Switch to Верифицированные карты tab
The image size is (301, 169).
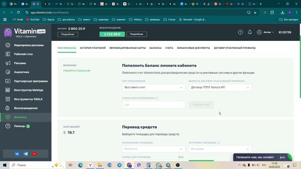click(127, 48)
